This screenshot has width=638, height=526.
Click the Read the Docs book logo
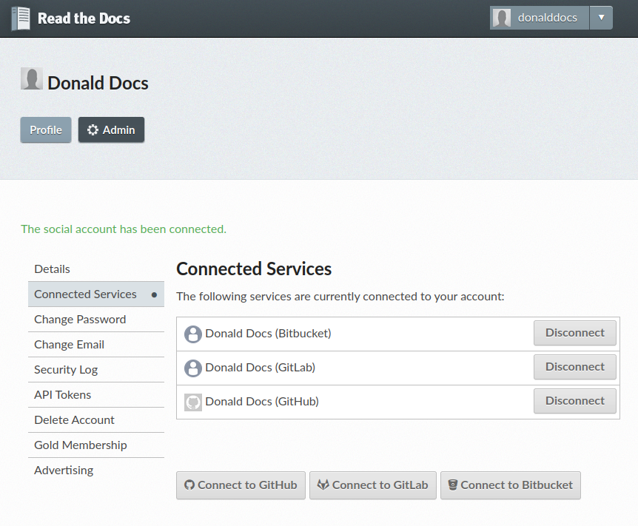[x=21, y=18]
